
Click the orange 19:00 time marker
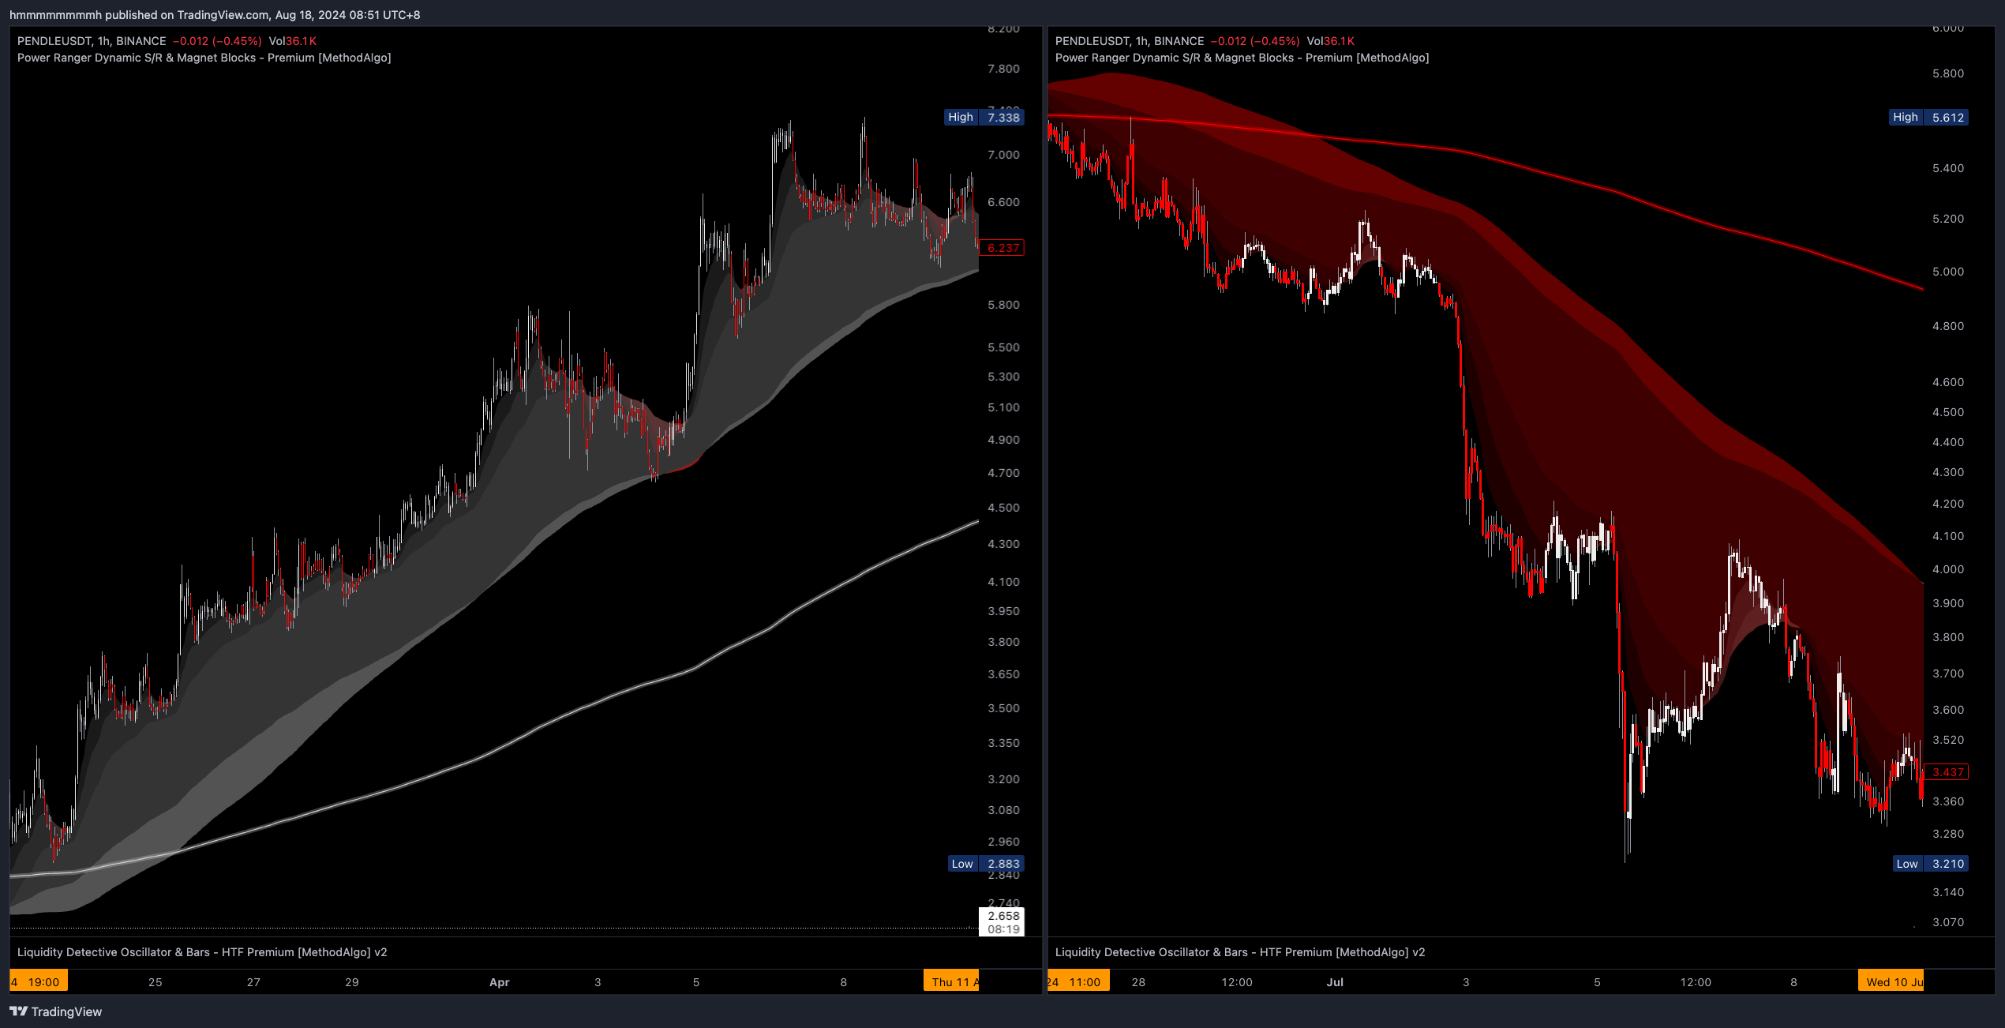[39, 981]
